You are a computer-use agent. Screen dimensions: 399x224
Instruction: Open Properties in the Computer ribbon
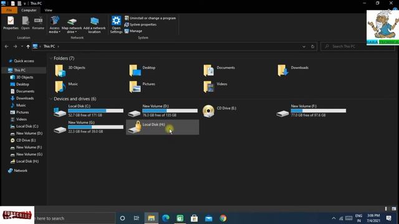[11, 23]
